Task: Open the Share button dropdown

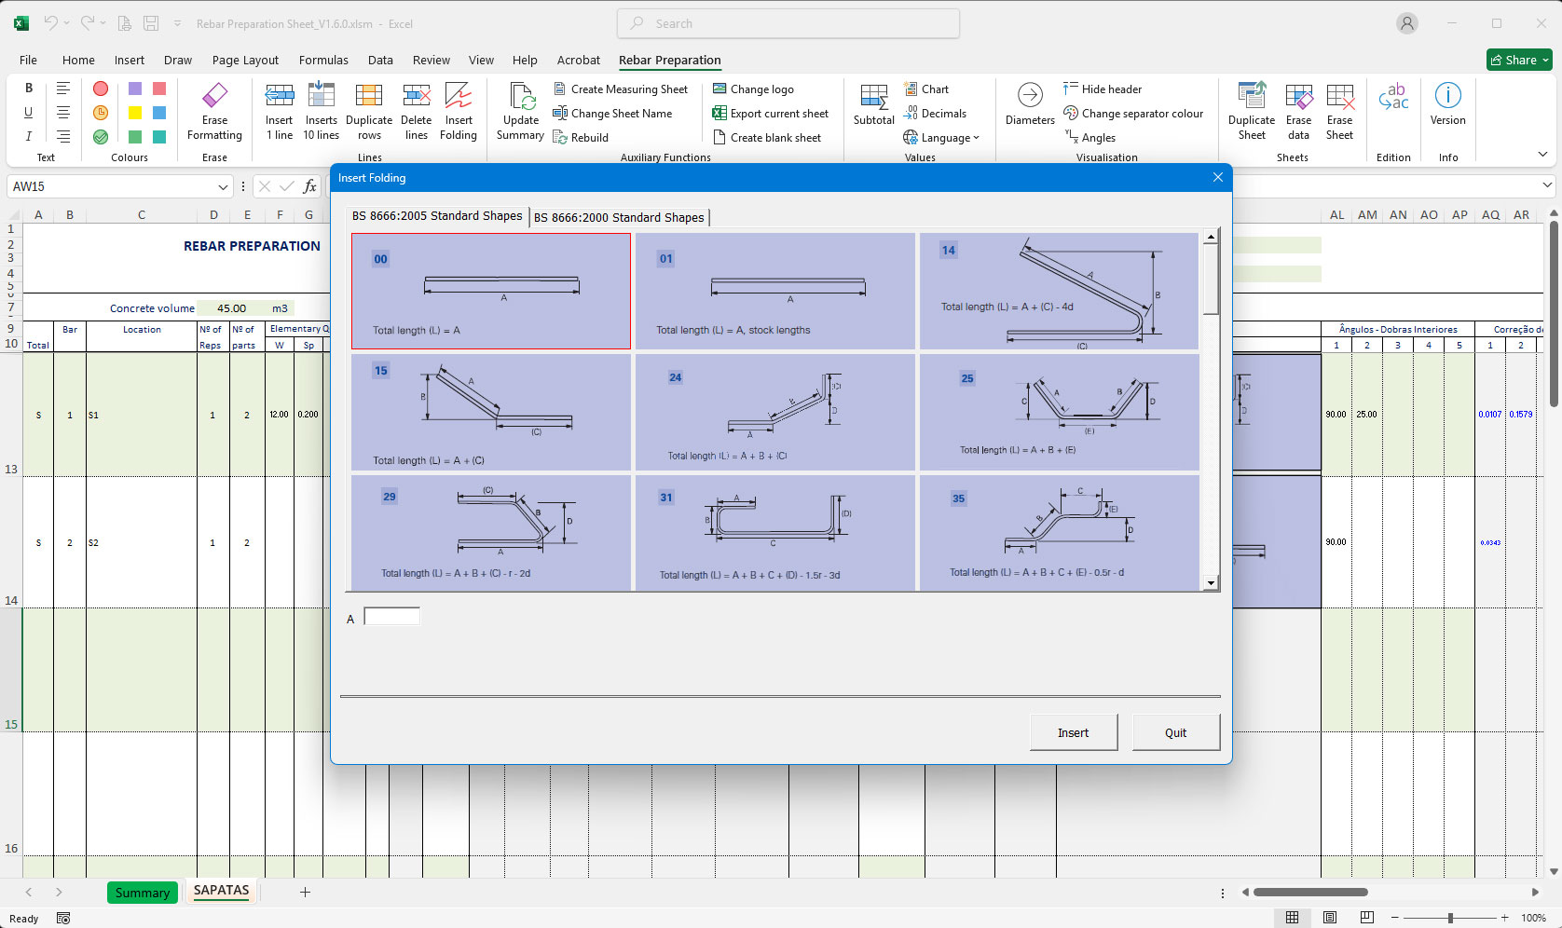Action: [x=1544, y=61]
